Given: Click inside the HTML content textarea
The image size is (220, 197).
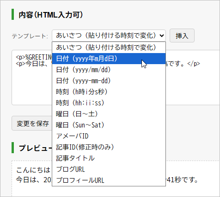Looking at the screenshot, I should [193, 84].
